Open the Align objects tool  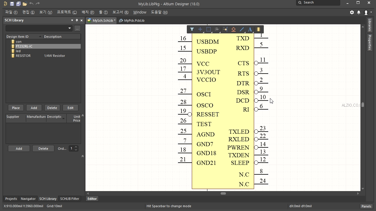[x=217, y=29]
